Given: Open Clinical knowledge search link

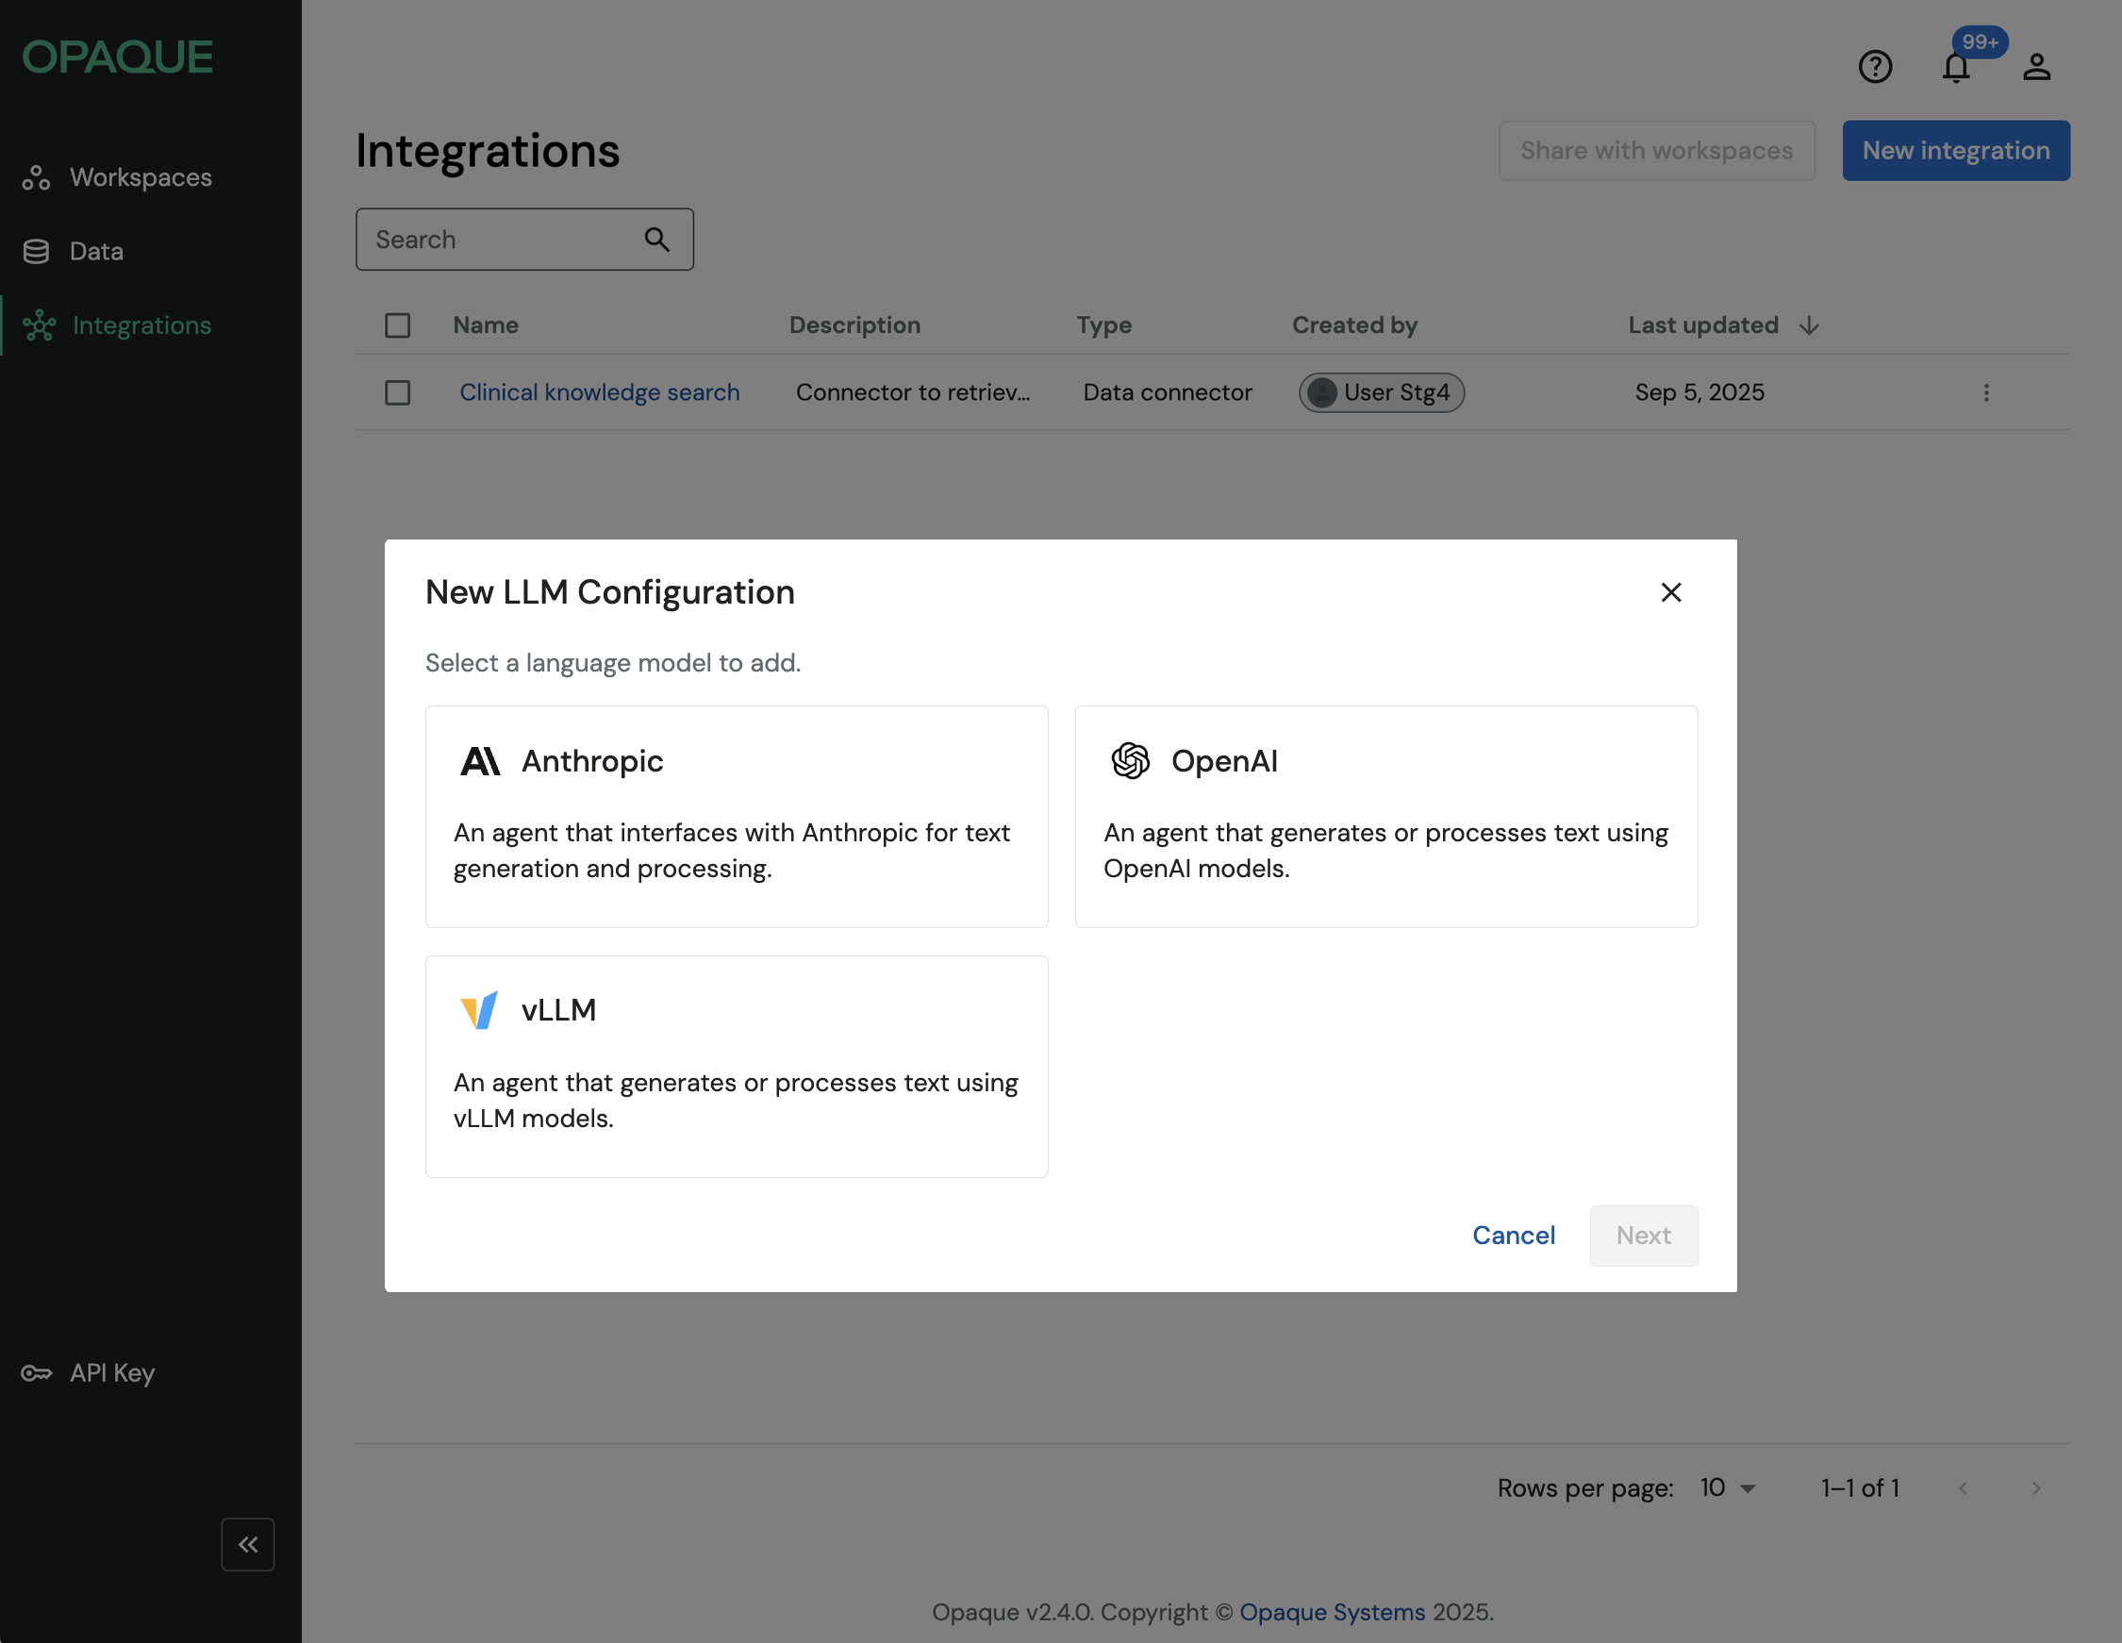Looking at the screenshot, I should tap(600, 392).
